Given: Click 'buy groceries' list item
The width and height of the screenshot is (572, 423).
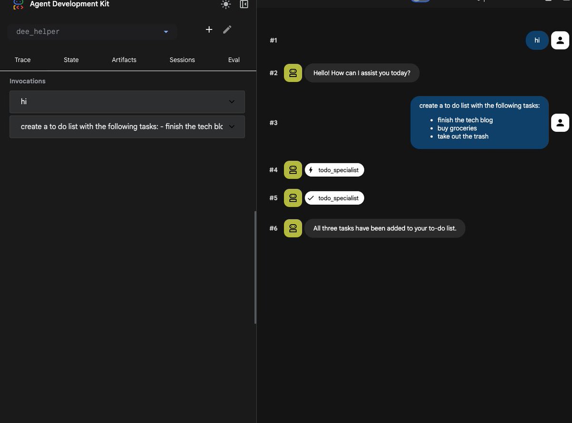Looking at the screenshot, I should [457, 128].
